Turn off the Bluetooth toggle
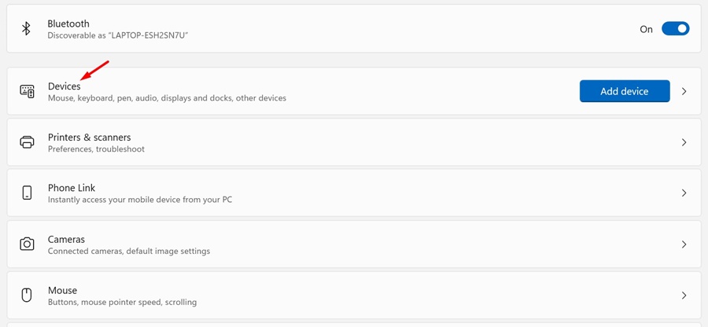The image size is (708, 327). pyautogui.click(x=675, y=29)
